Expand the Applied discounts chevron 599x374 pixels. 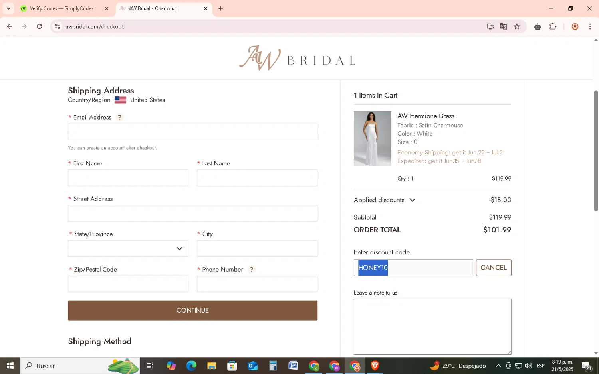pyautogui.click(x=413, y=200)
